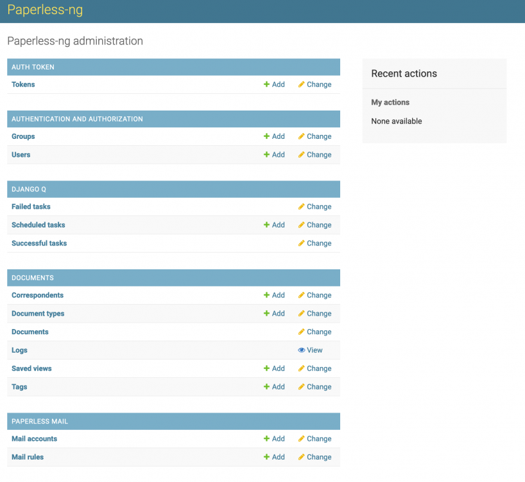This screenshot has width=525, height=482.
Task: Open the Groups model link
Action: [23, 136]
